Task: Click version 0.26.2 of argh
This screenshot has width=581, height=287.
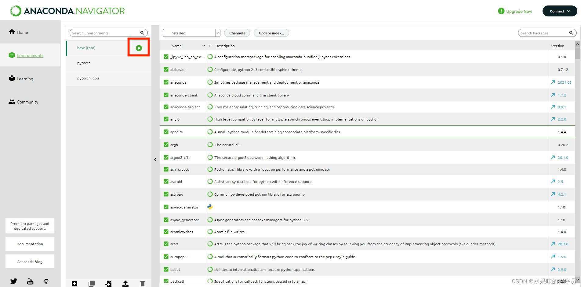Action: [x=563, y=145]
